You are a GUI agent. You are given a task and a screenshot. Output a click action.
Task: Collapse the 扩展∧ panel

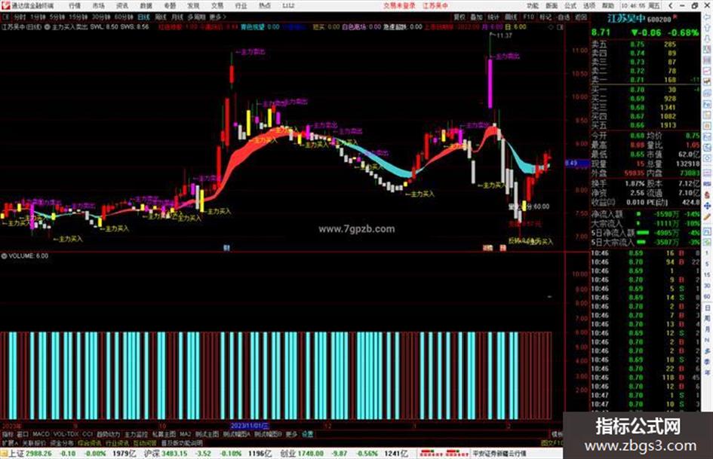pos(10,443)
